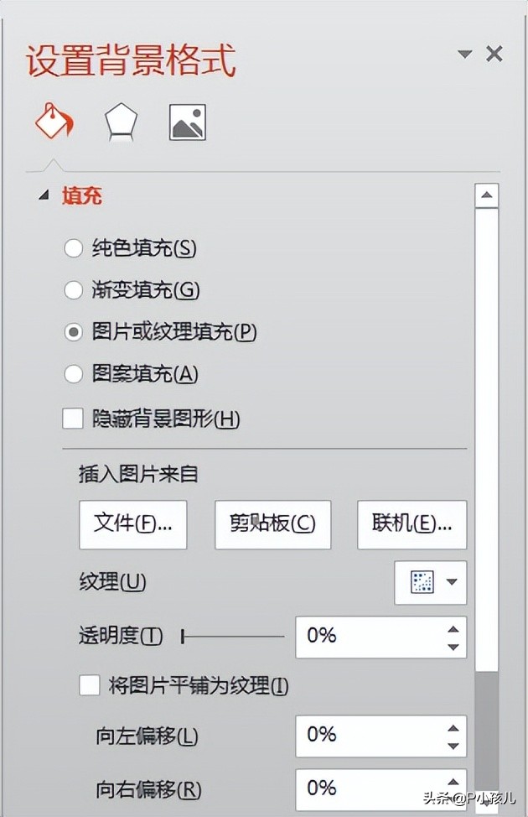Enable 隐藏背景图形 checkbox
This screenshot has height=817, width=528.
[73, 419]
